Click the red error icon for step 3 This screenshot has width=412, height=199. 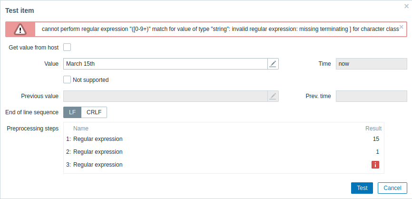point(375,165)
